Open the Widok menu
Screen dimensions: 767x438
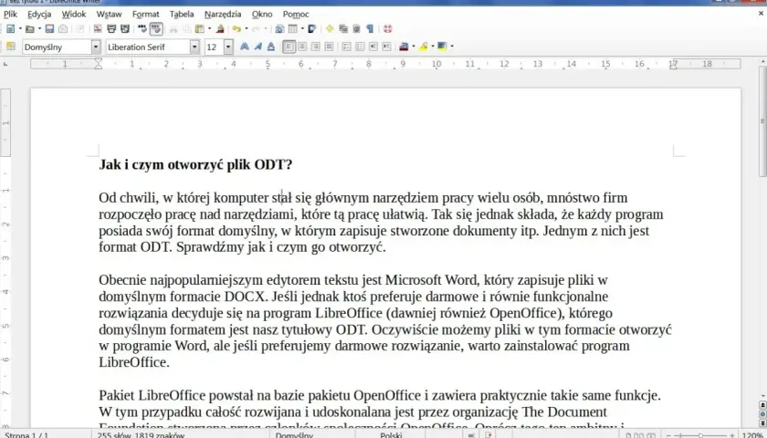(x=74, y=15)
